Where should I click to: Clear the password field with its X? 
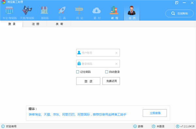coord(116,64)
